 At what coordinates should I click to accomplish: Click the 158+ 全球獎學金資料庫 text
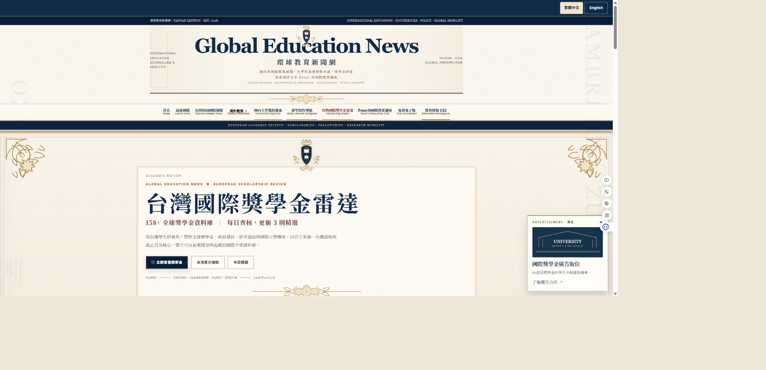179,223
